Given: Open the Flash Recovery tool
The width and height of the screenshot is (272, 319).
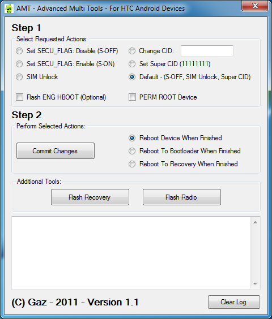Looking at the screenshot, I should point(90,197).
